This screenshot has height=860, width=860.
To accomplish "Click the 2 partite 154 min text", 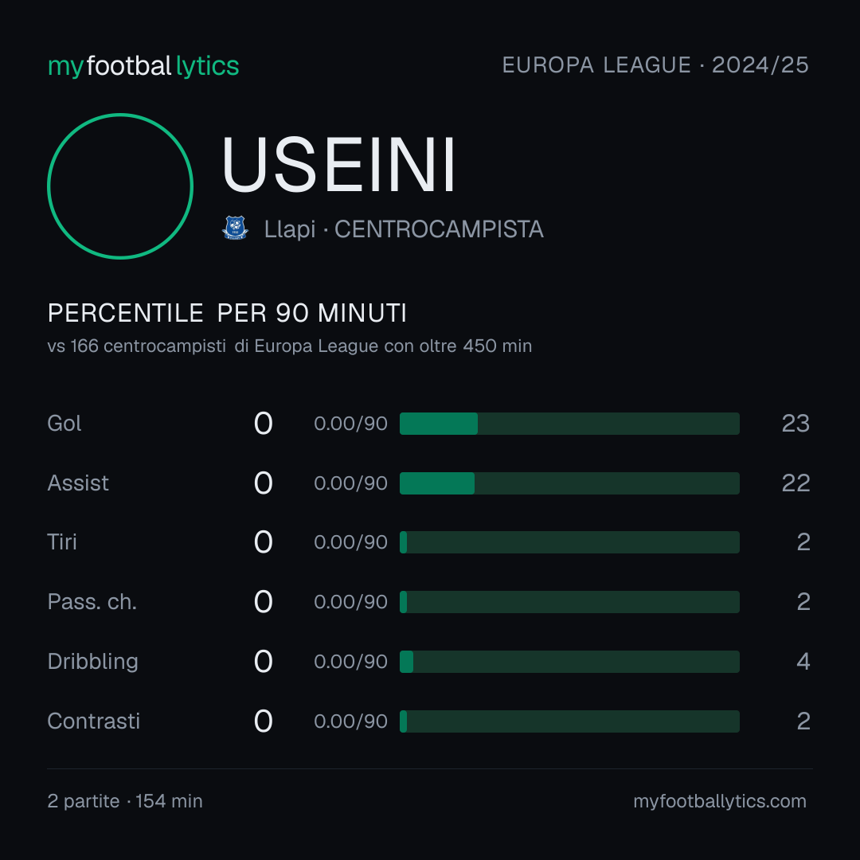I will (125, 801).
